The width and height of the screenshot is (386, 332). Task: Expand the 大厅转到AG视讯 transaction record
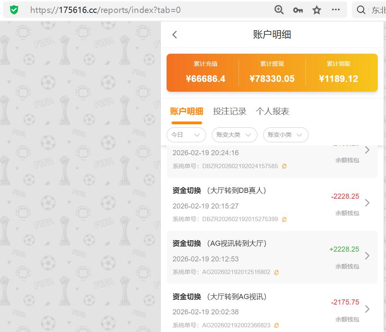[367, 309]
